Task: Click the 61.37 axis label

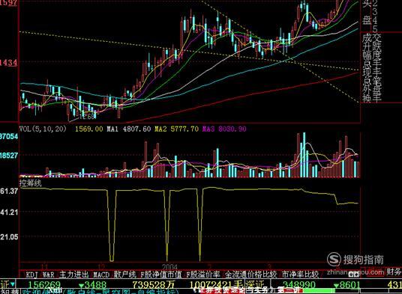Action: 9,191
